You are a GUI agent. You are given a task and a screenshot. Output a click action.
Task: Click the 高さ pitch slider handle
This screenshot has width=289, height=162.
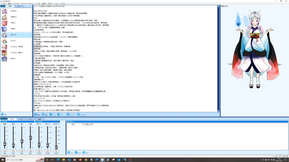tap(22, 141)
